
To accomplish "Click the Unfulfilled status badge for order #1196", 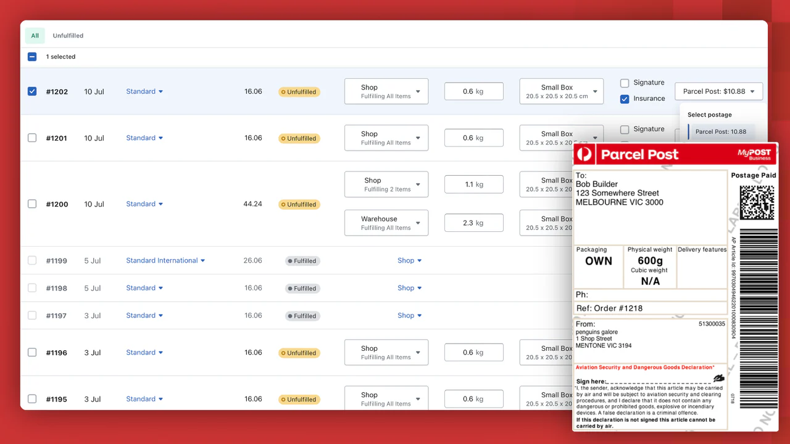I will click(299, 352).
